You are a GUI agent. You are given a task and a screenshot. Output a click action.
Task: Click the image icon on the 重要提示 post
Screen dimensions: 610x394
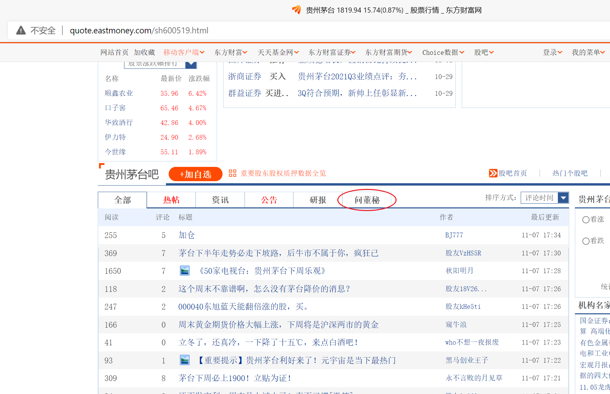[x=185, y=360]
